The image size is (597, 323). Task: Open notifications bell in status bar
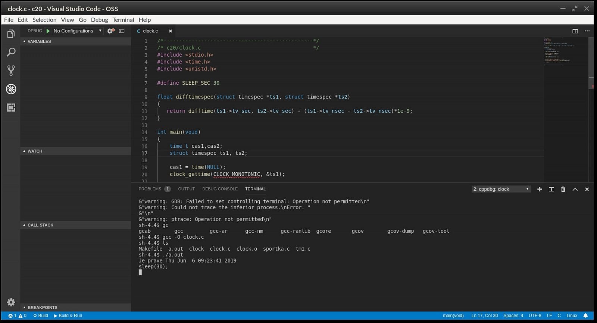coord(585,316)
